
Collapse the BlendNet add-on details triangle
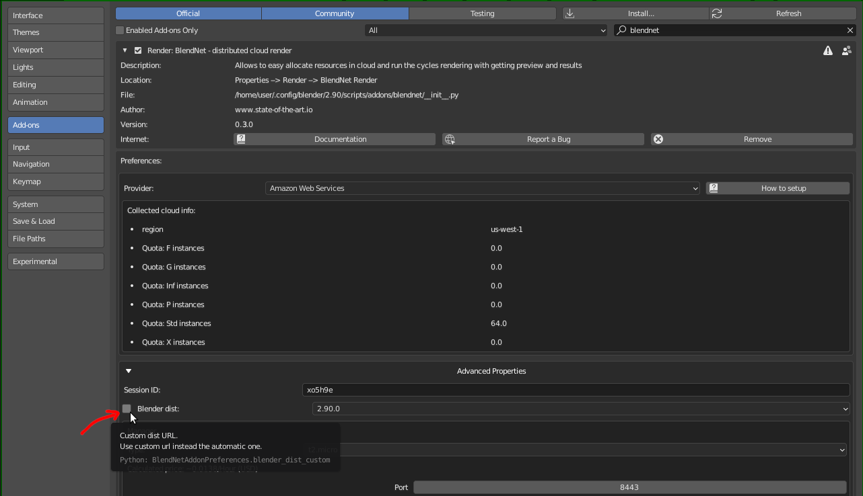125,50
